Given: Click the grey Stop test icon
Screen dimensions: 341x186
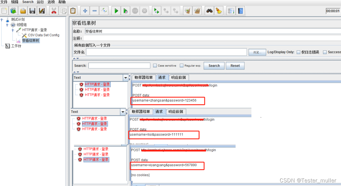Looking at the screenshot, I should (135, 11).
